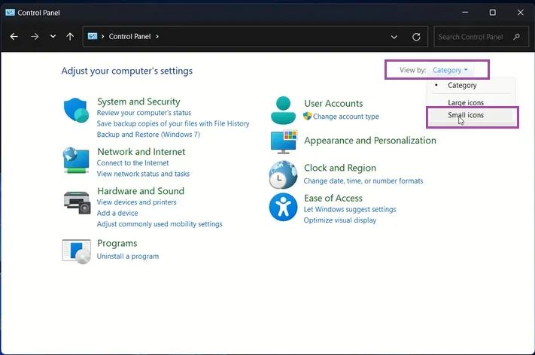This screenshot has height=355, width=535.
Task: Click the User Accounts person icon
Action: 283,110
